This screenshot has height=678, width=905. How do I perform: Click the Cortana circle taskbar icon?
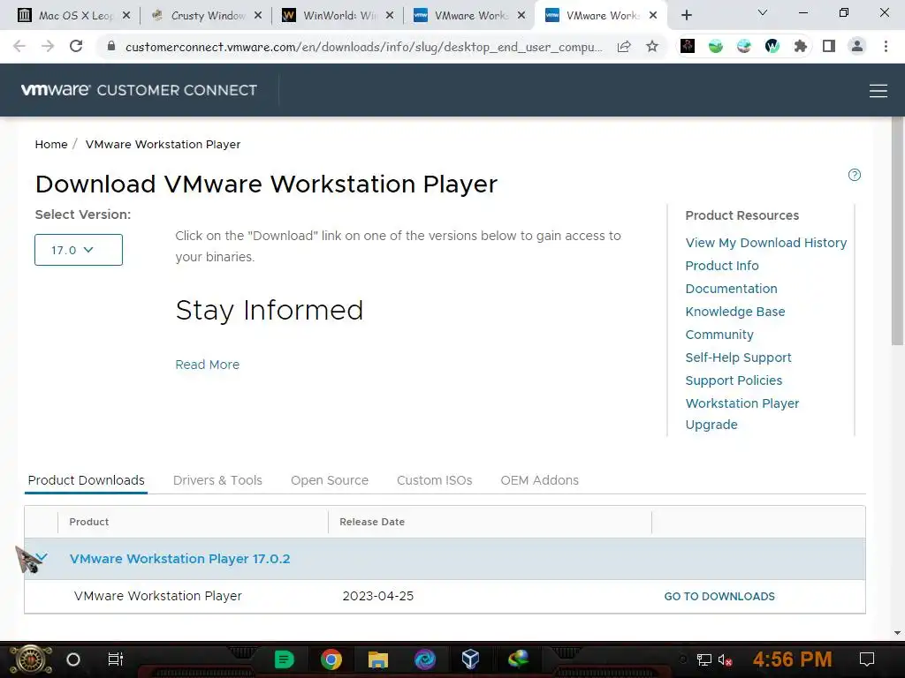click(73, 659)
